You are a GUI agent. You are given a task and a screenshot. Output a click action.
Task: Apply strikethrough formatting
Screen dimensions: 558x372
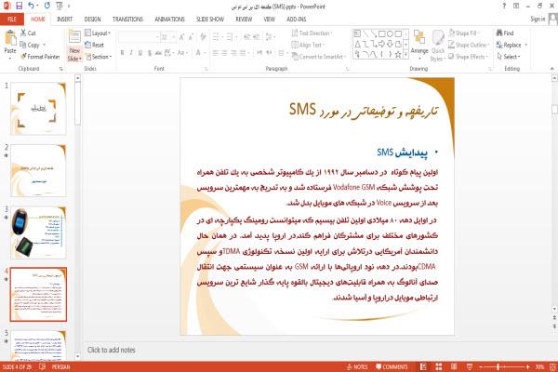tap(158, 53)
